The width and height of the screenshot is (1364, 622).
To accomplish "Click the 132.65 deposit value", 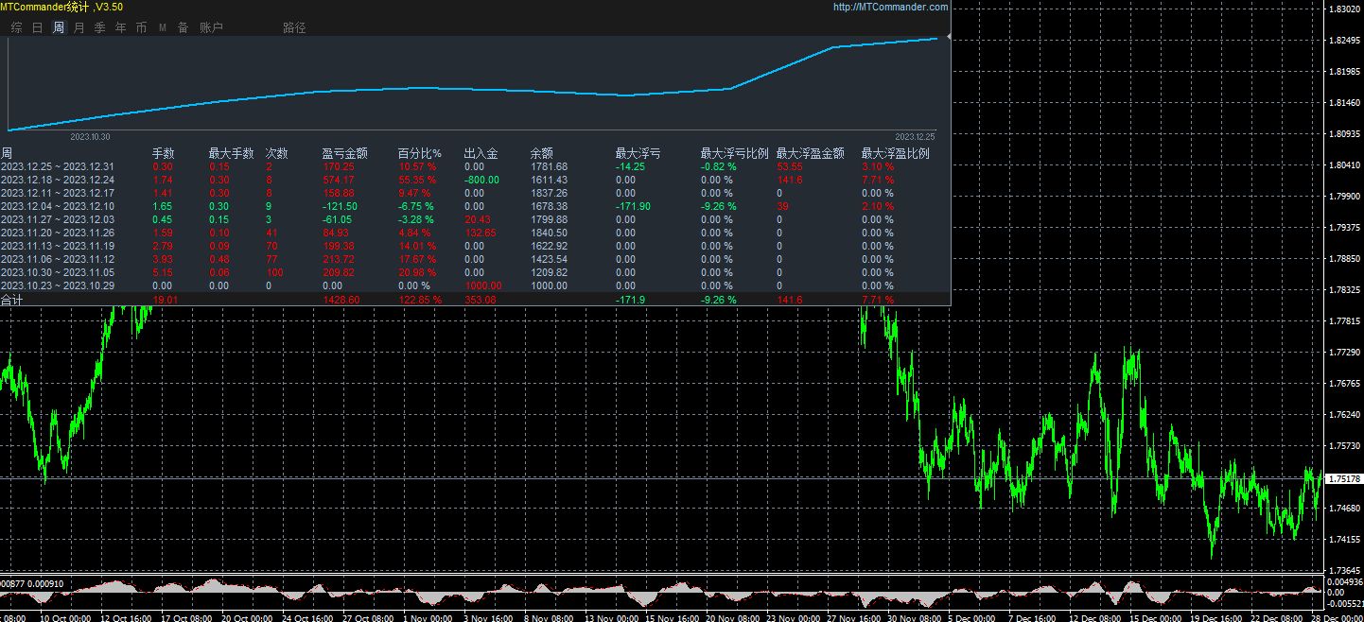I will point(481,233).
